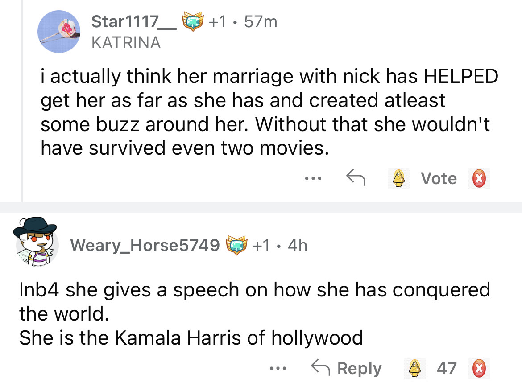522x391 pixels.
Task: Click the KATRINA user flair
Action: [x=125, y=42]
